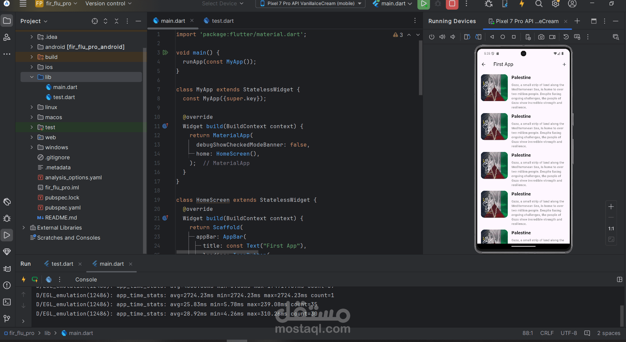
Task: Raise the emulator volume
Action: coord(442,37)
